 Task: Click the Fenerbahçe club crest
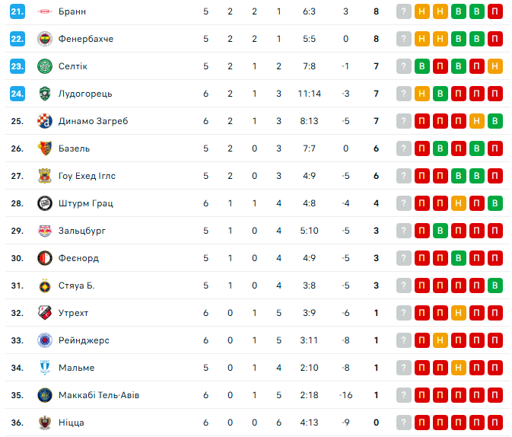tap(44, 39)
